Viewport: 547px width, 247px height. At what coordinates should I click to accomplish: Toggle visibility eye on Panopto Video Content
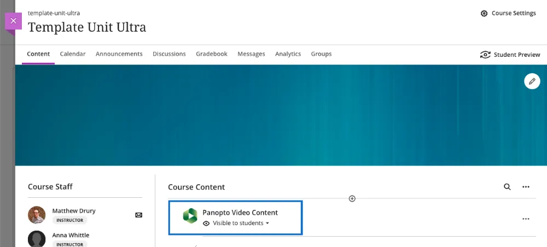pyautogui.click(x=206, y=224)
